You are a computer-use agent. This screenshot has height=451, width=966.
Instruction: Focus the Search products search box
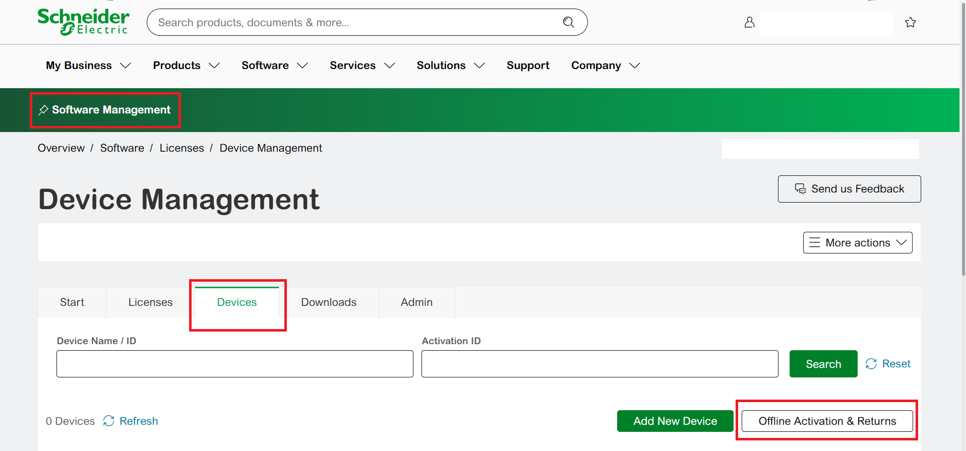coord(367,22)
